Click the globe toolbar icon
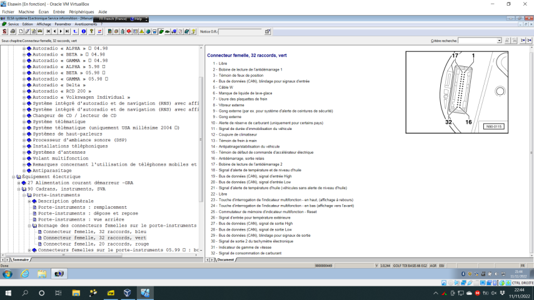 [x=148, y=31]
